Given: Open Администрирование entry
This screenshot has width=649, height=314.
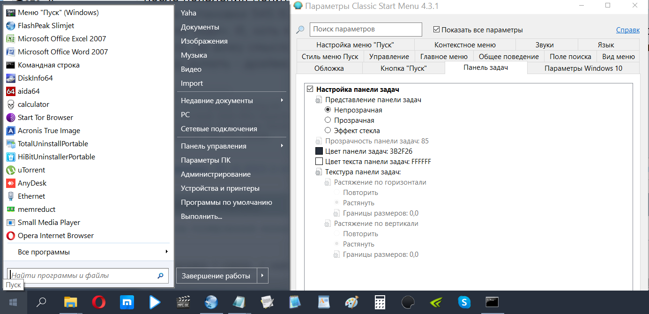Looking at the screenshot, I should [216, 174].
